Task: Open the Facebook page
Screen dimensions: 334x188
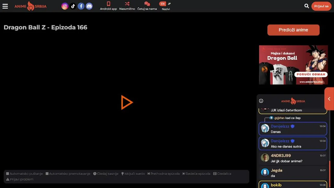Action: (x=81, y=6)
